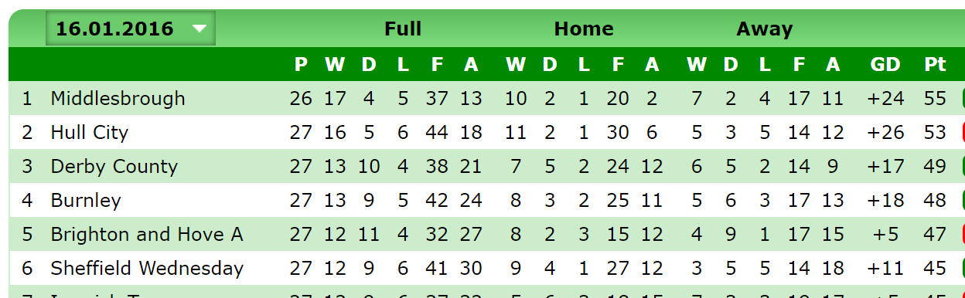
Task: Click the red form indicator on Brighton row
Action: pyautogui.click(x=963, y=234)
